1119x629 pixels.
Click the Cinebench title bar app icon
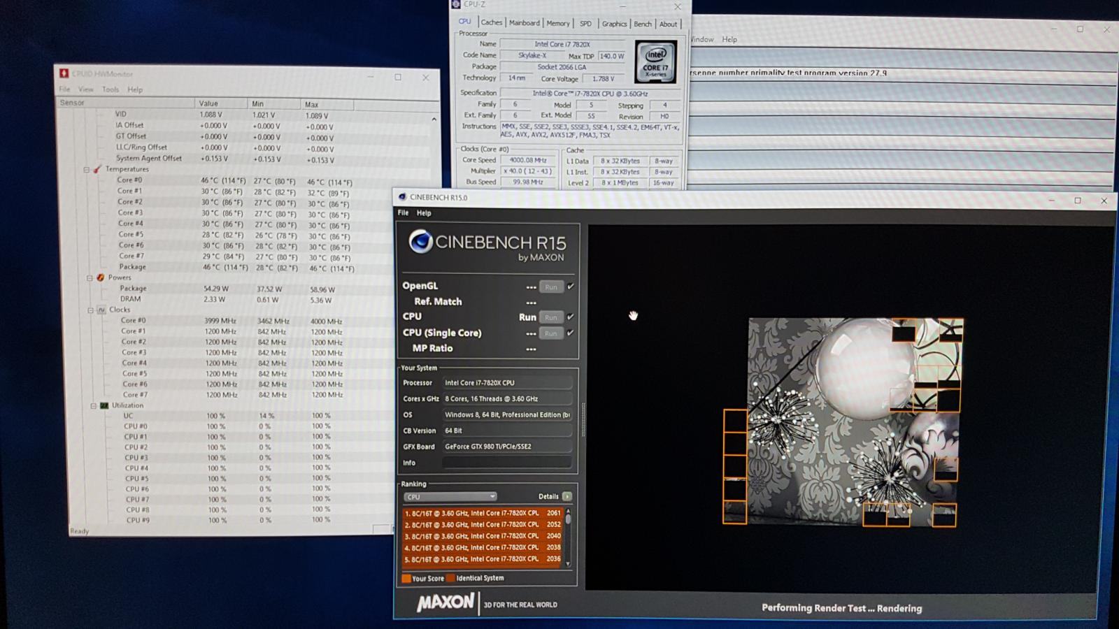point(402,197)
